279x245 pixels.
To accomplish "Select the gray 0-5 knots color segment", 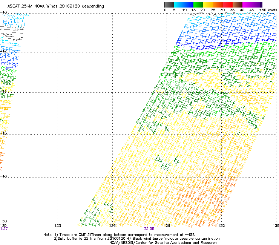I will pyautogui.click(x=169, y=5).
